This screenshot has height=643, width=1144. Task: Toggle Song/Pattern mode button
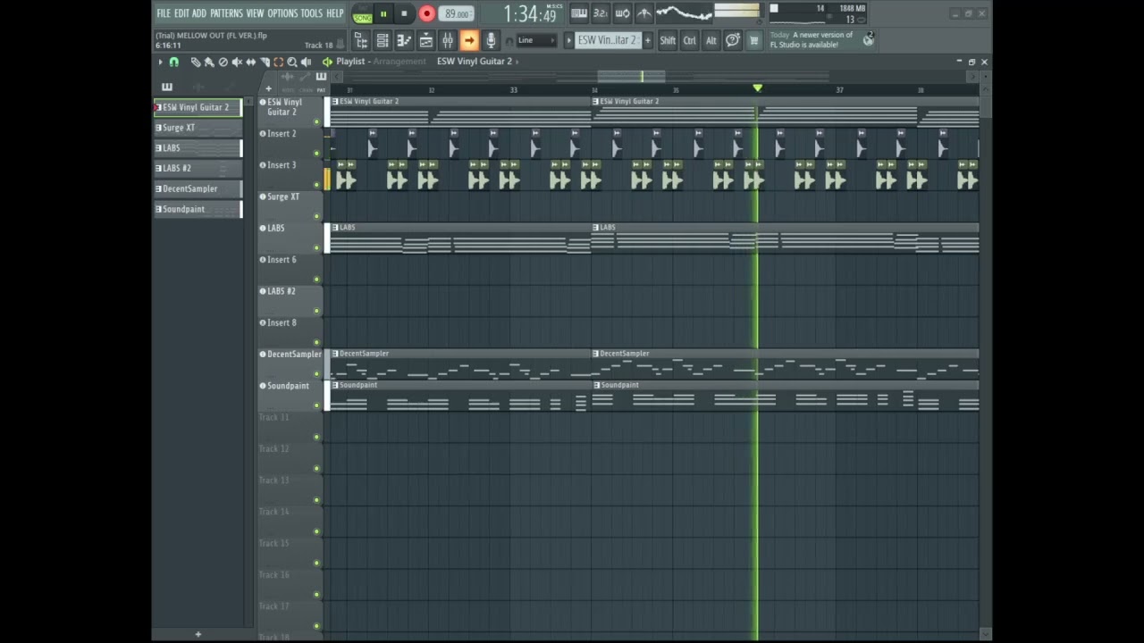362,14
